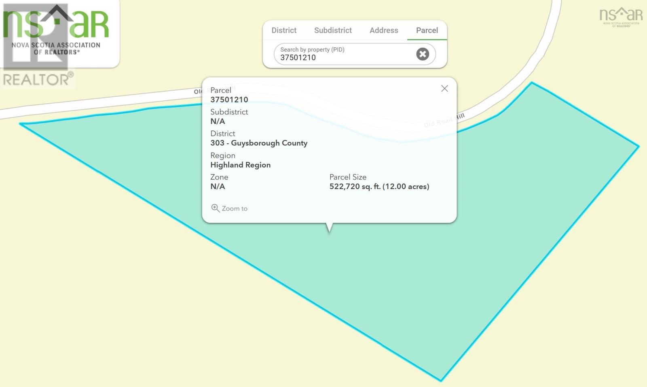
Task: Switch to the District search tab
Action: pos(284,30)
